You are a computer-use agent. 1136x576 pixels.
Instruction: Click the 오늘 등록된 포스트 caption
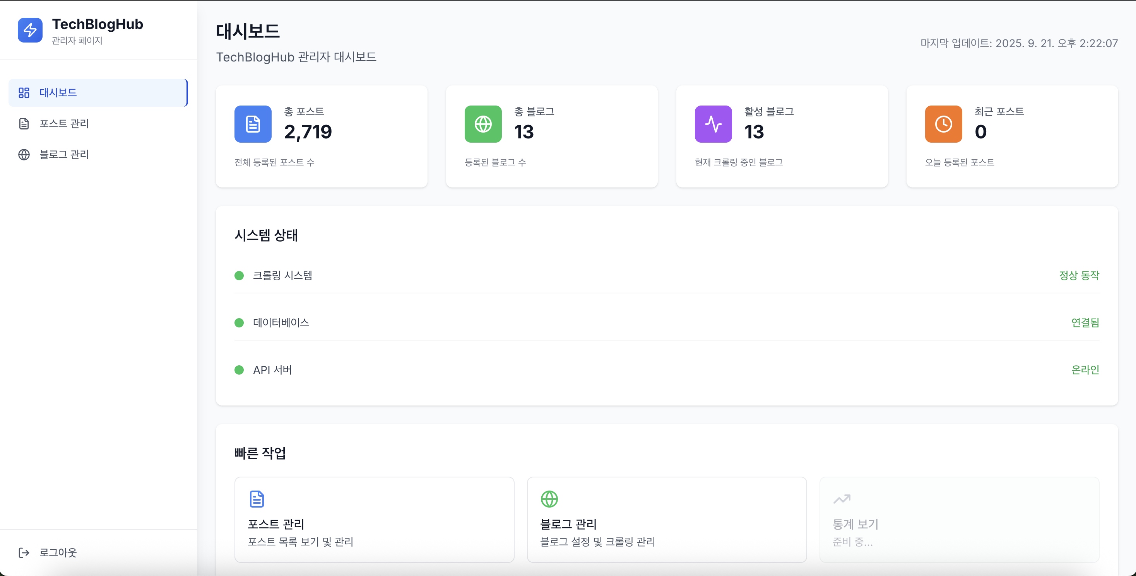(x=960, y=163)
